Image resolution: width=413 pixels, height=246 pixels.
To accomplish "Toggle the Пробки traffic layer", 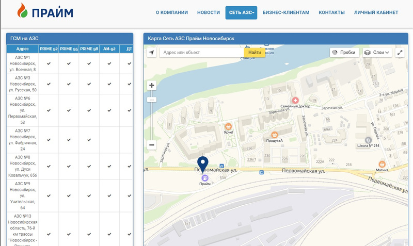I will 343,53.
